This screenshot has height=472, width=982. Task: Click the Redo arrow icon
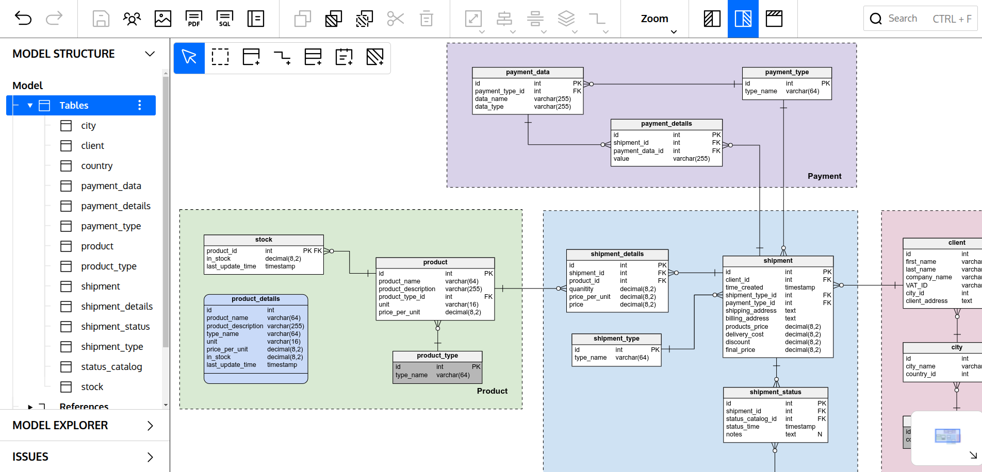pyautogui.click(x=54, y=19)
